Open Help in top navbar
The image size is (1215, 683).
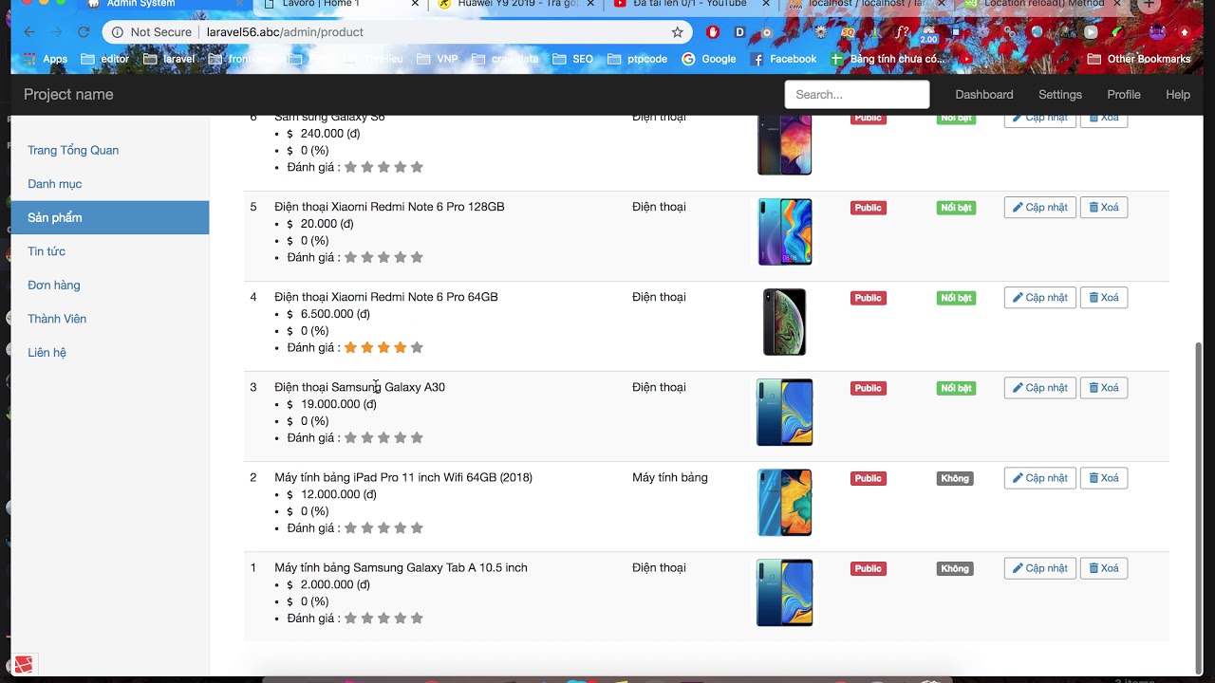(x=1178, y=95)
